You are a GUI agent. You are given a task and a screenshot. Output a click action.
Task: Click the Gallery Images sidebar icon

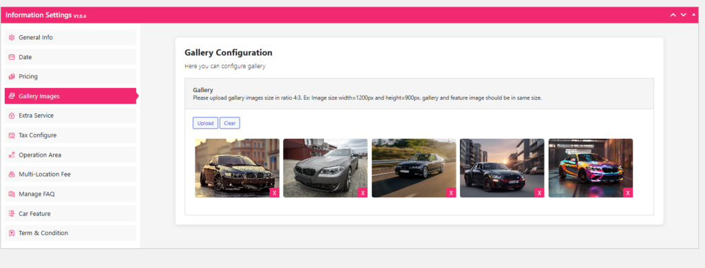click(12, 96)
